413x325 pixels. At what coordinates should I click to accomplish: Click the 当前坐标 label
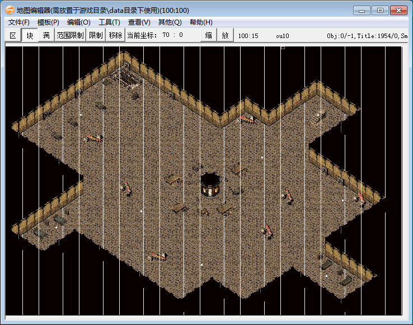point(142,35)
